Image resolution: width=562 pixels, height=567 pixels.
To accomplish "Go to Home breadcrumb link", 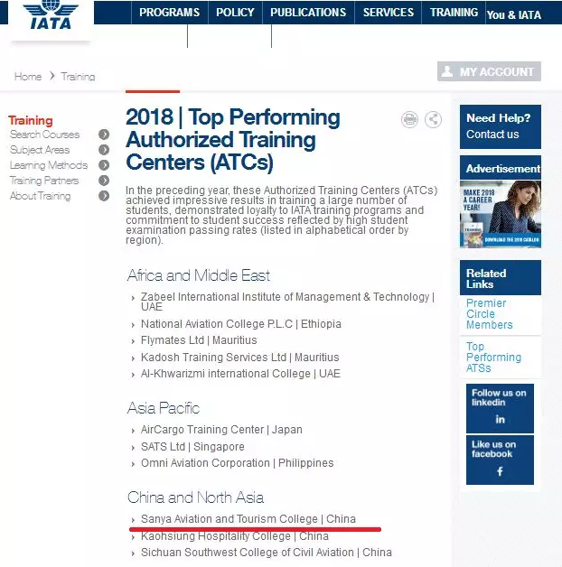I will [x=28, y=77].
